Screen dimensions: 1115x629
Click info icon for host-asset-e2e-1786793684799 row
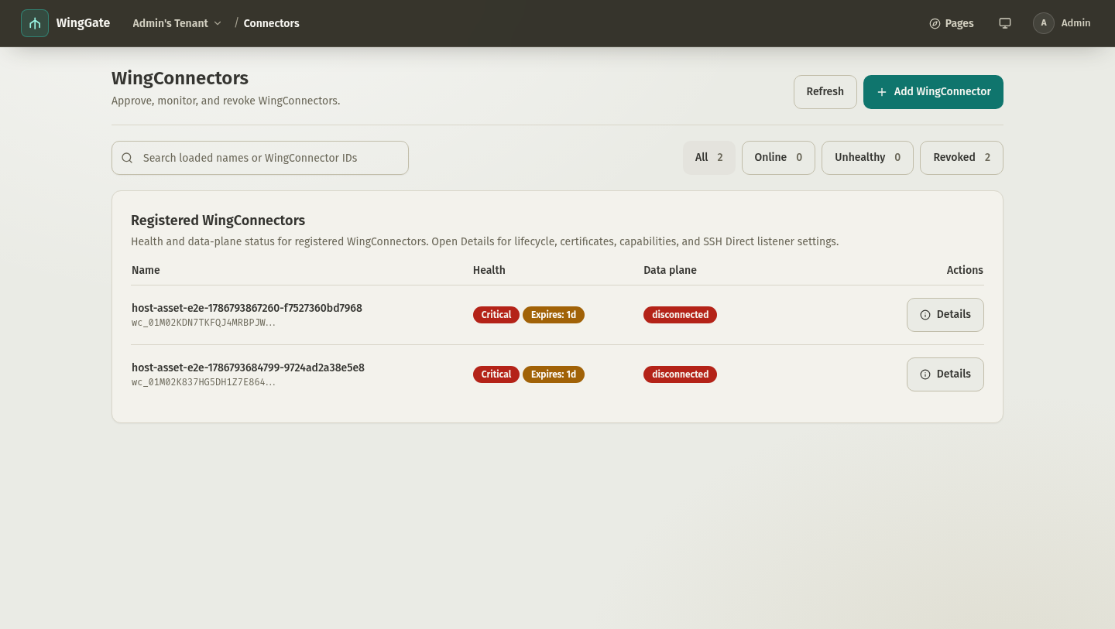[925, 374]
